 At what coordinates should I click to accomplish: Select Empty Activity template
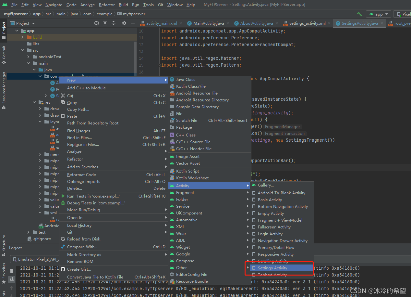[x=283, y=213]
